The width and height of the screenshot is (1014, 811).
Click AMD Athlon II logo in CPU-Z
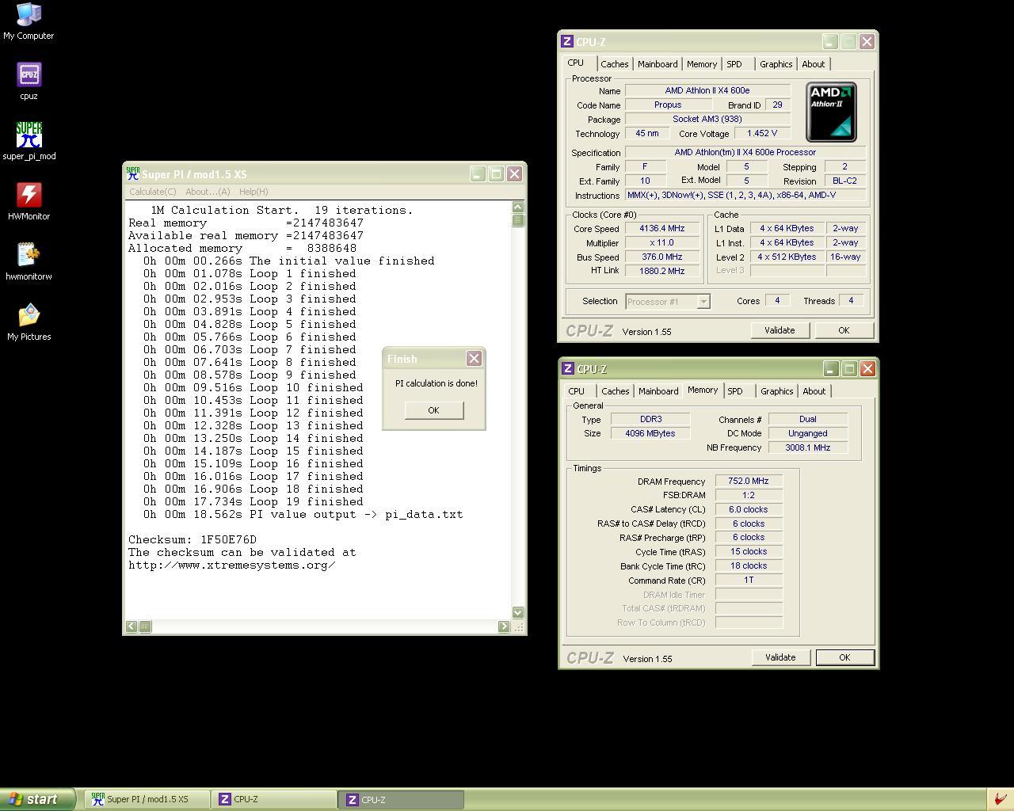tap(831, 112)
